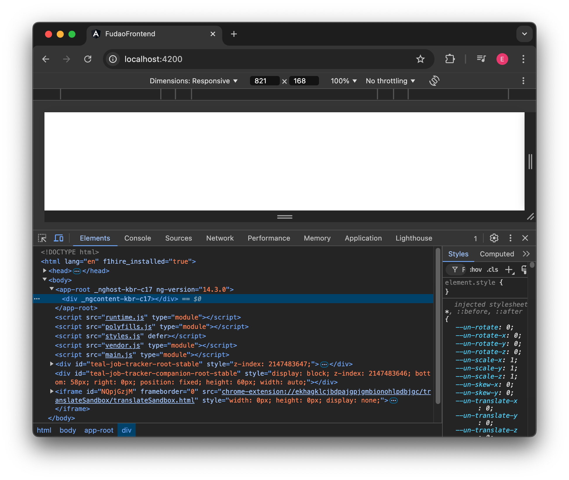The width and height of the screenshot is (569, 480).
Task: Toggle the :hov pseudo-class panel
Action: tap(476, 269)
